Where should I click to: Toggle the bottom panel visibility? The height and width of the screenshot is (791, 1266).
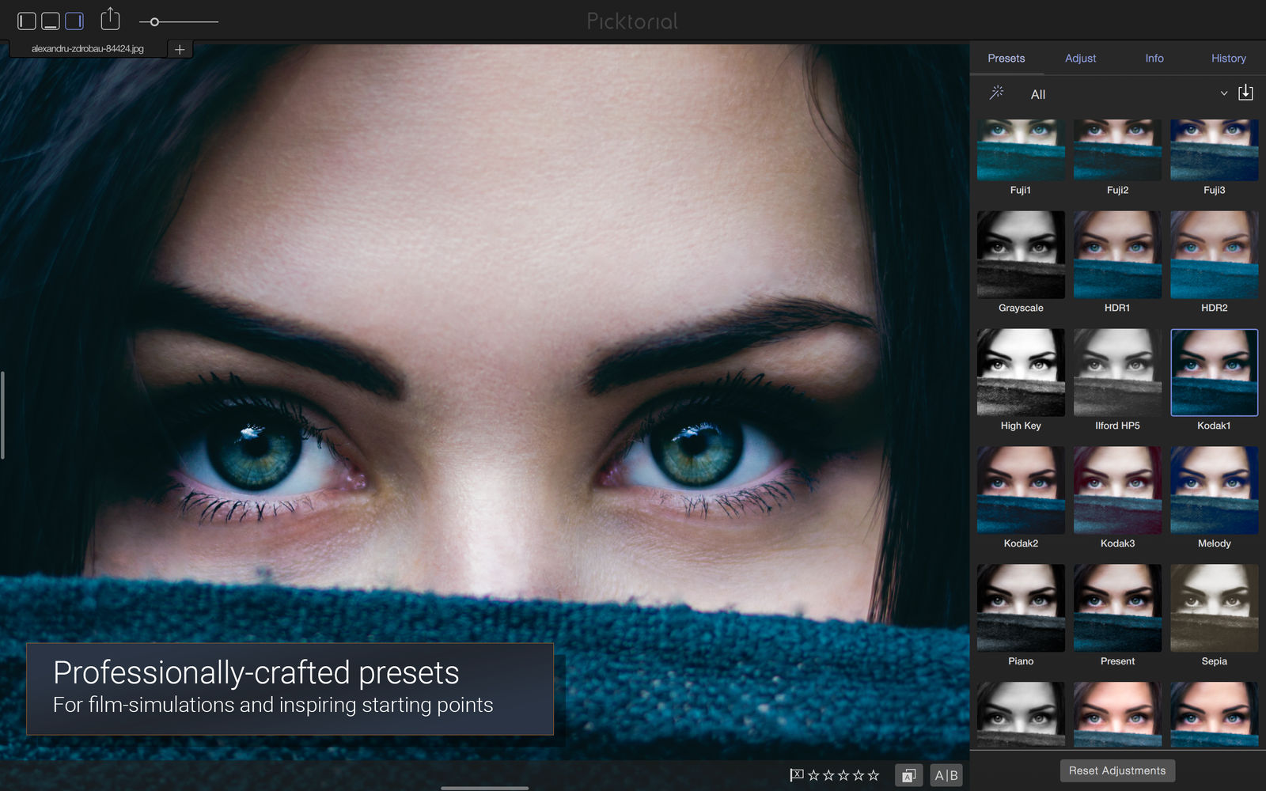(x=51, y=21)
